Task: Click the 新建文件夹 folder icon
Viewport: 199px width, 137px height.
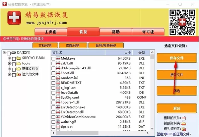Action: 19,69
